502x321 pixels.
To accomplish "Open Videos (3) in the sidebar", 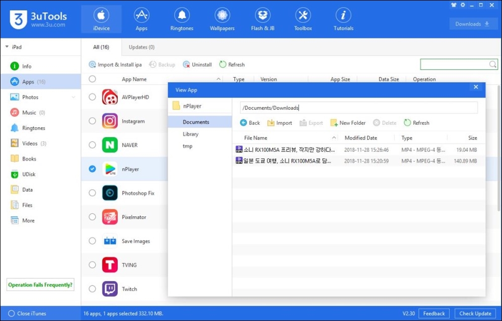I will [40, 143].
